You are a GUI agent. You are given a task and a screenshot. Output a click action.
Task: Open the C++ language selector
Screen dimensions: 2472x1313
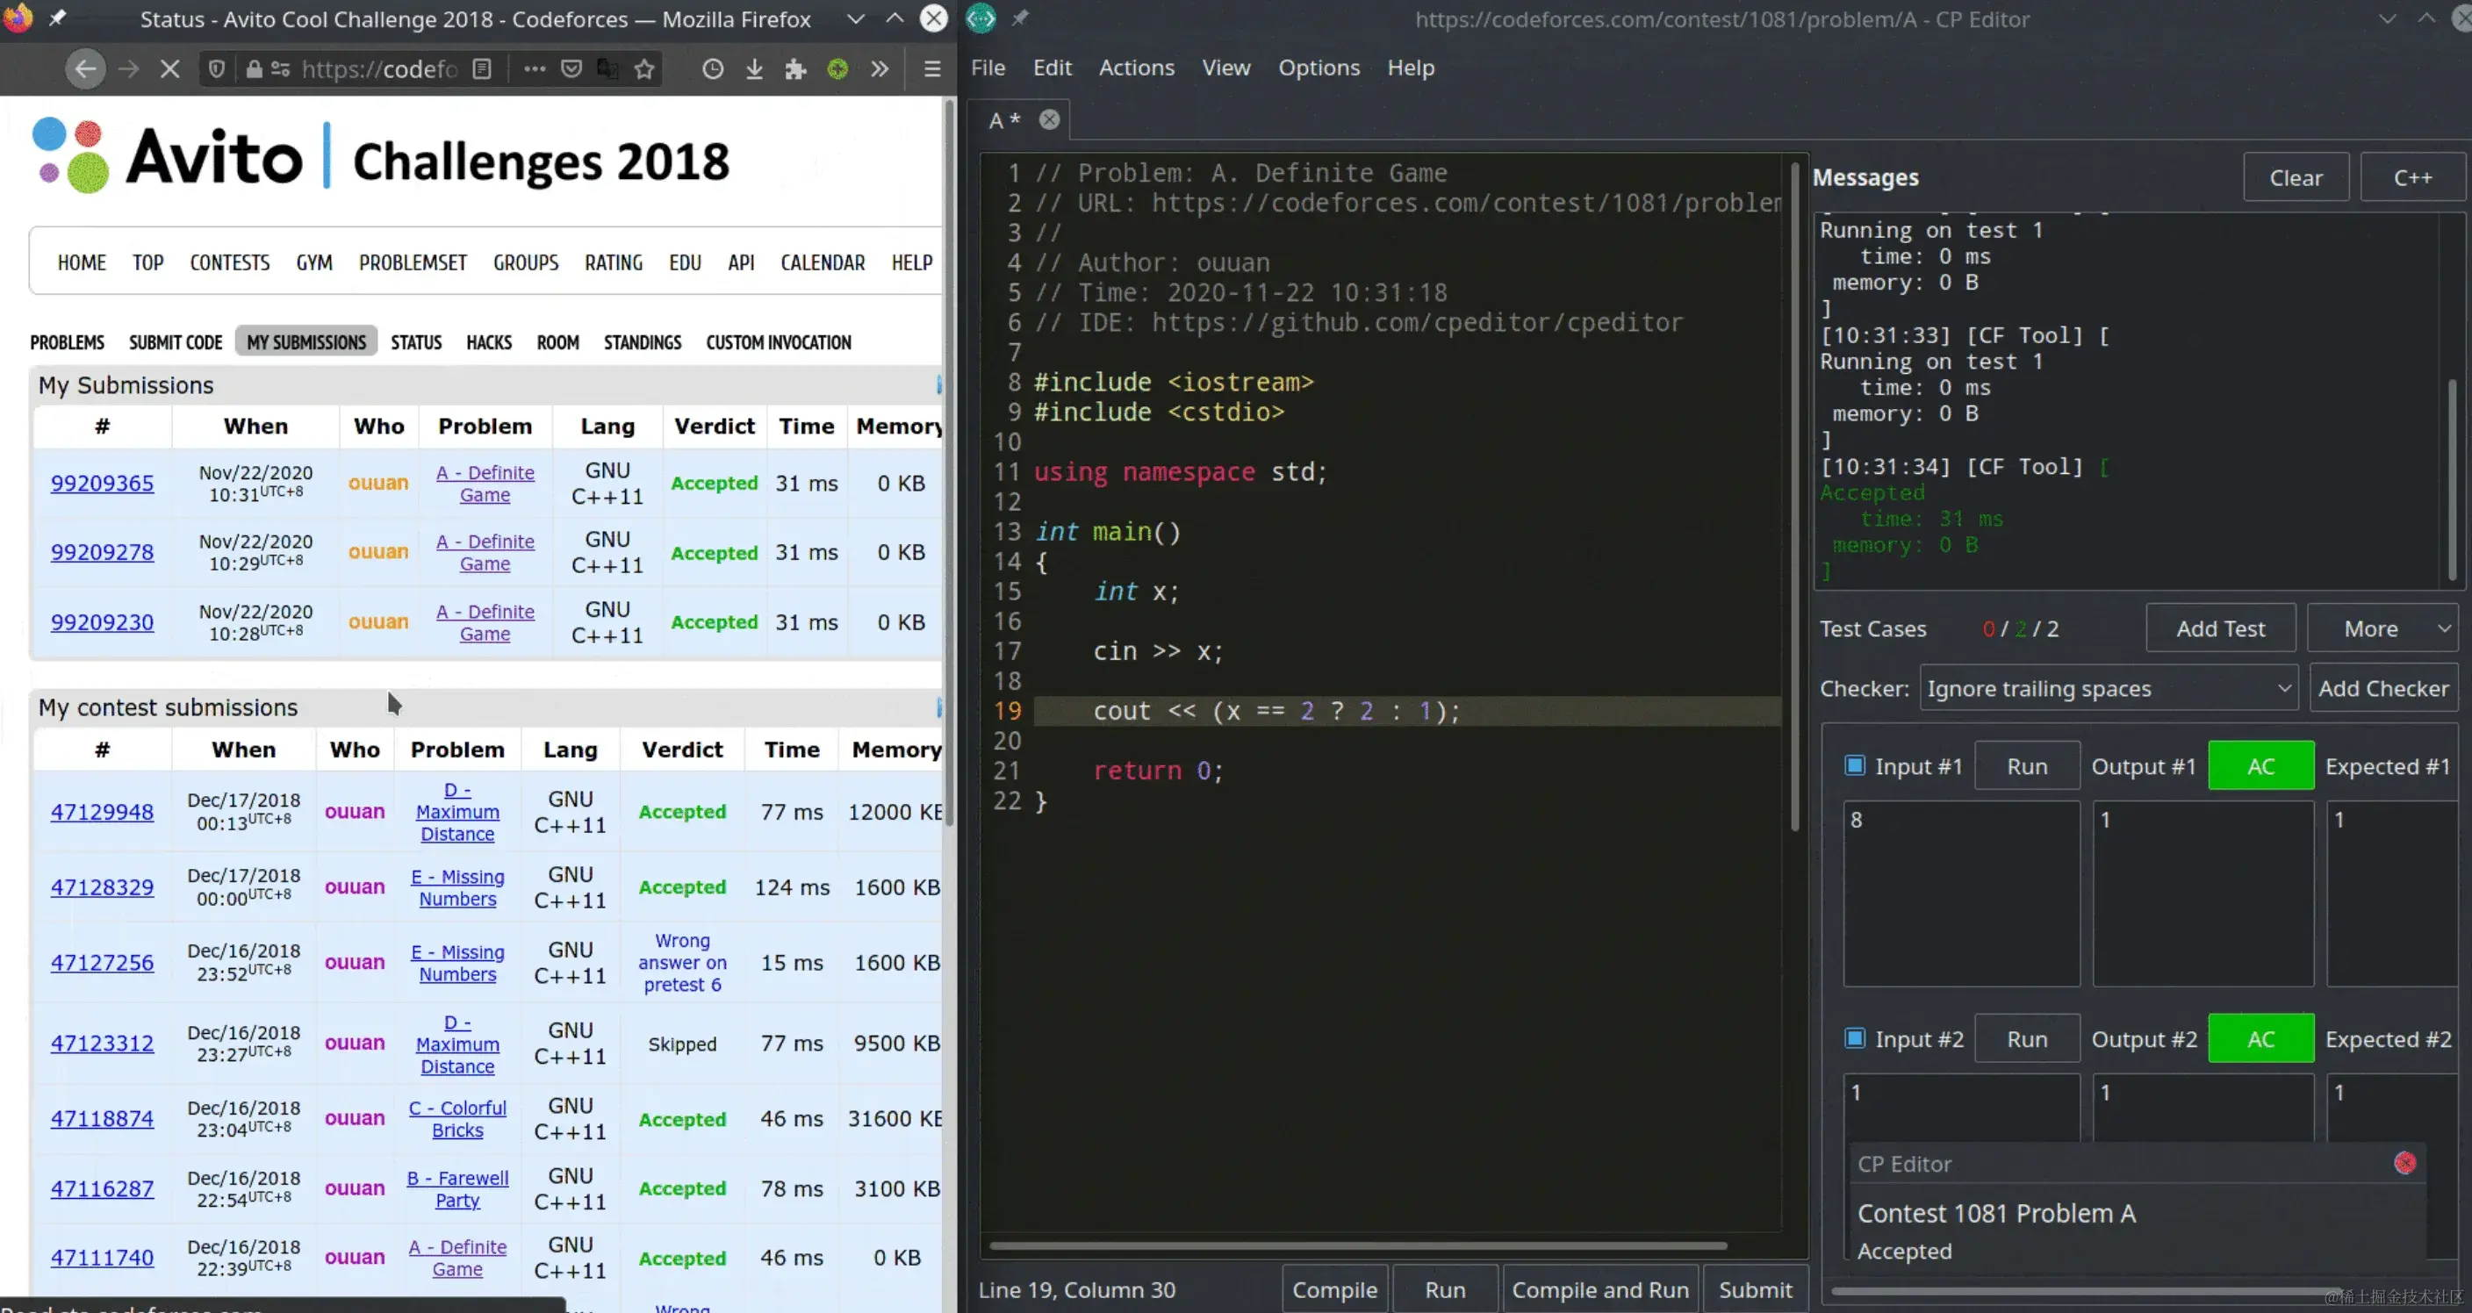tap(2411, 177)
